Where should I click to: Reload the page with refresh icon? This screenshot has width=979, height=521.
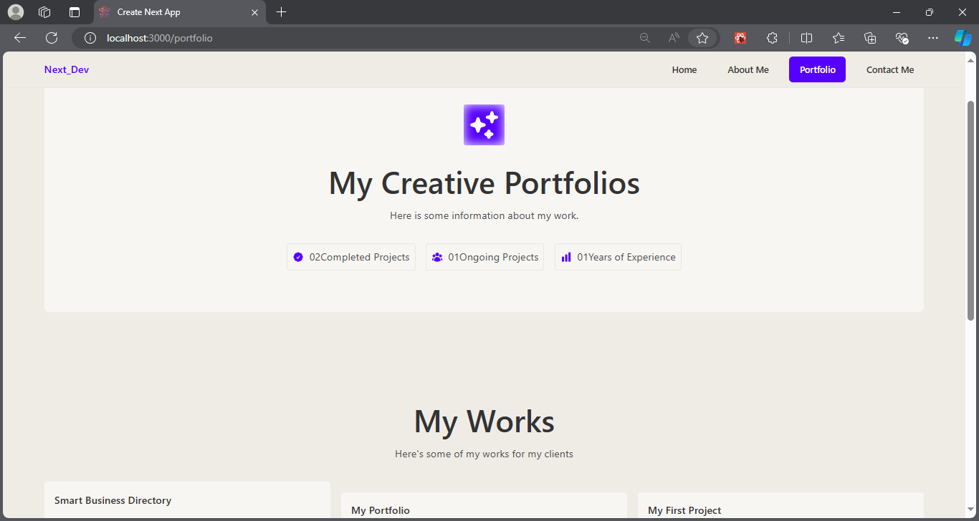pyautogui.click(x=52, y=38)
